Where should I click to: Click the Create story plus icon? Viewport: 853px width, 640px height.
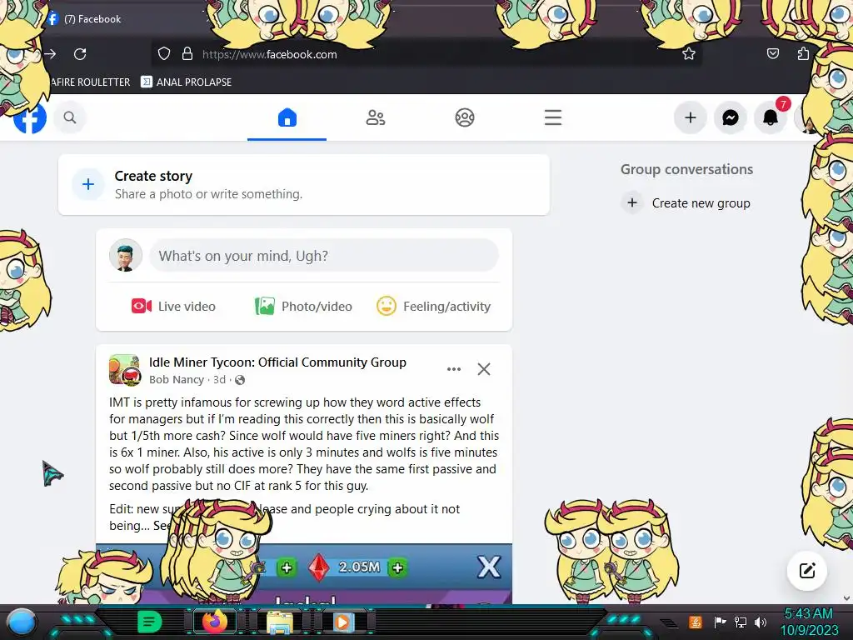point(88,184)
